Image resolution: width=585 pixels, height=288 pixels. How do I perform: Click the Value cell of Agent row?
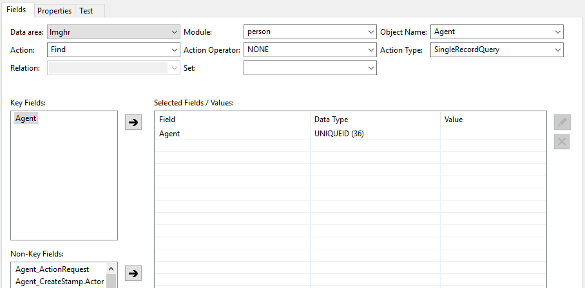tap(494, 133)
